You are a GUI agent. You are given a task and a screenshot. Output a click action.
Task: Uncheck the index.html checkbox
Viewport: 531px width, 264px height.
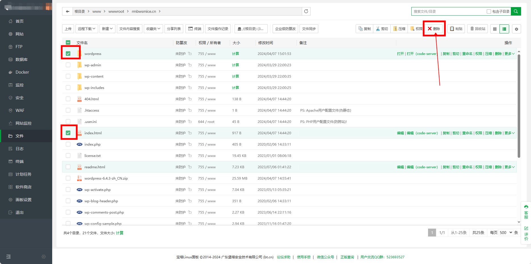[68, 133]
